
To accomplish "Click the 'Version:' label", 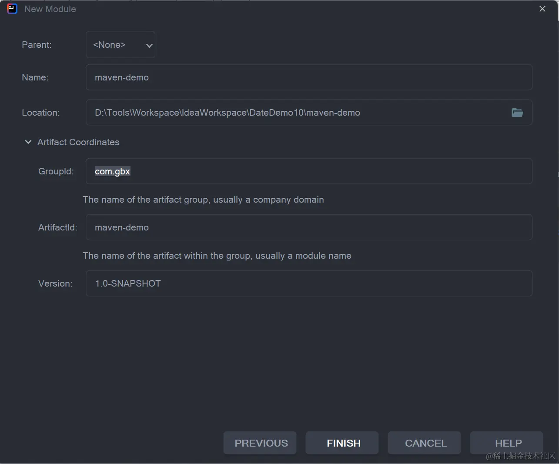I will click(x=55, y=284).
